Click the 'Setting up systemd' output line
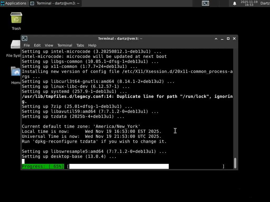Image resolution: width=270 pixels, height=202 pixels. (x=74, y=91)
